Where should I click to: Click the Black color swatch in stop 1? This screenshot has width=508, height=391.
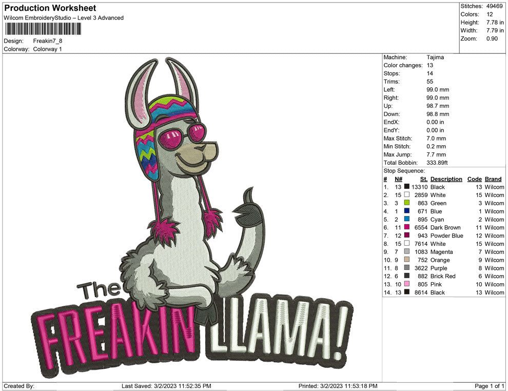pos(406,187)
